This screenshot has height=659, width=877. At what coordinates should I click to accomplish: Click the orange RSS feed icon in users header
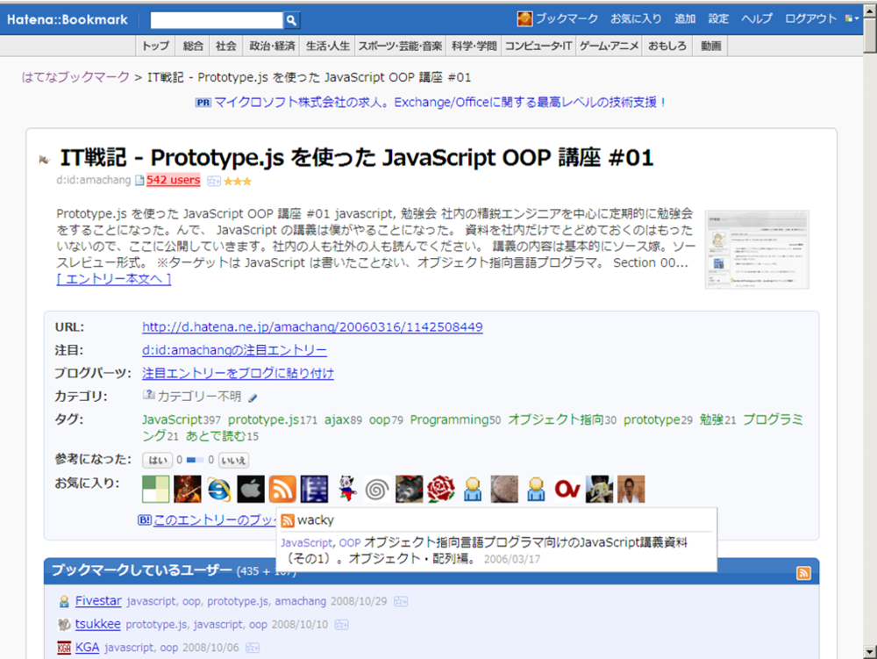(803, 573)
